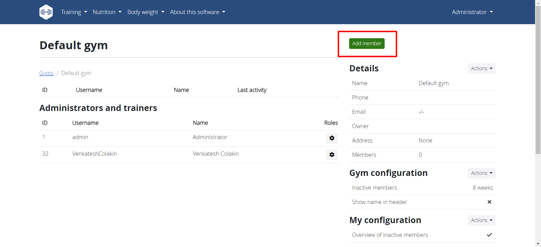Click the wger dumbbell logo
This screenshot has width=541, height=247.
[x=46, y=12]
